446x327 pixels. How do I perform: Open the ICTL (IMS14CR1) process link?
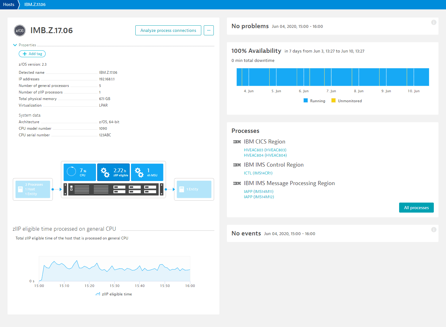tap(258, 173)
